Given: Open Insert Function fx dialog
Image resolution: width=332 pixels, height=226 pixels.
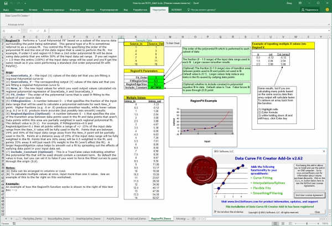Looking at the screenshot, I should click(45, 30).
